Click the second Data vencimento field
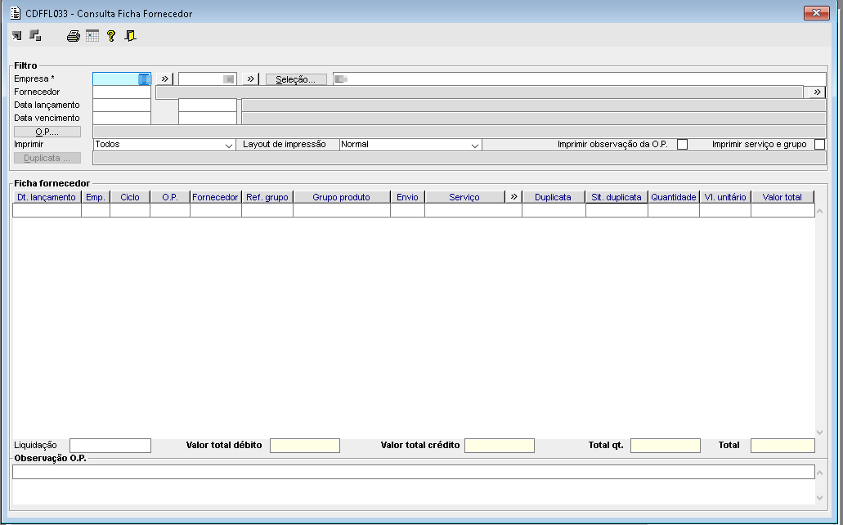This screenshot has height=525, width=843. (208, 118)
